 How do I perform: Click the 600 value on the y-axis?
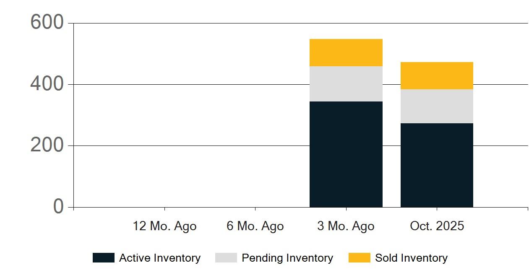pos(47,22)
